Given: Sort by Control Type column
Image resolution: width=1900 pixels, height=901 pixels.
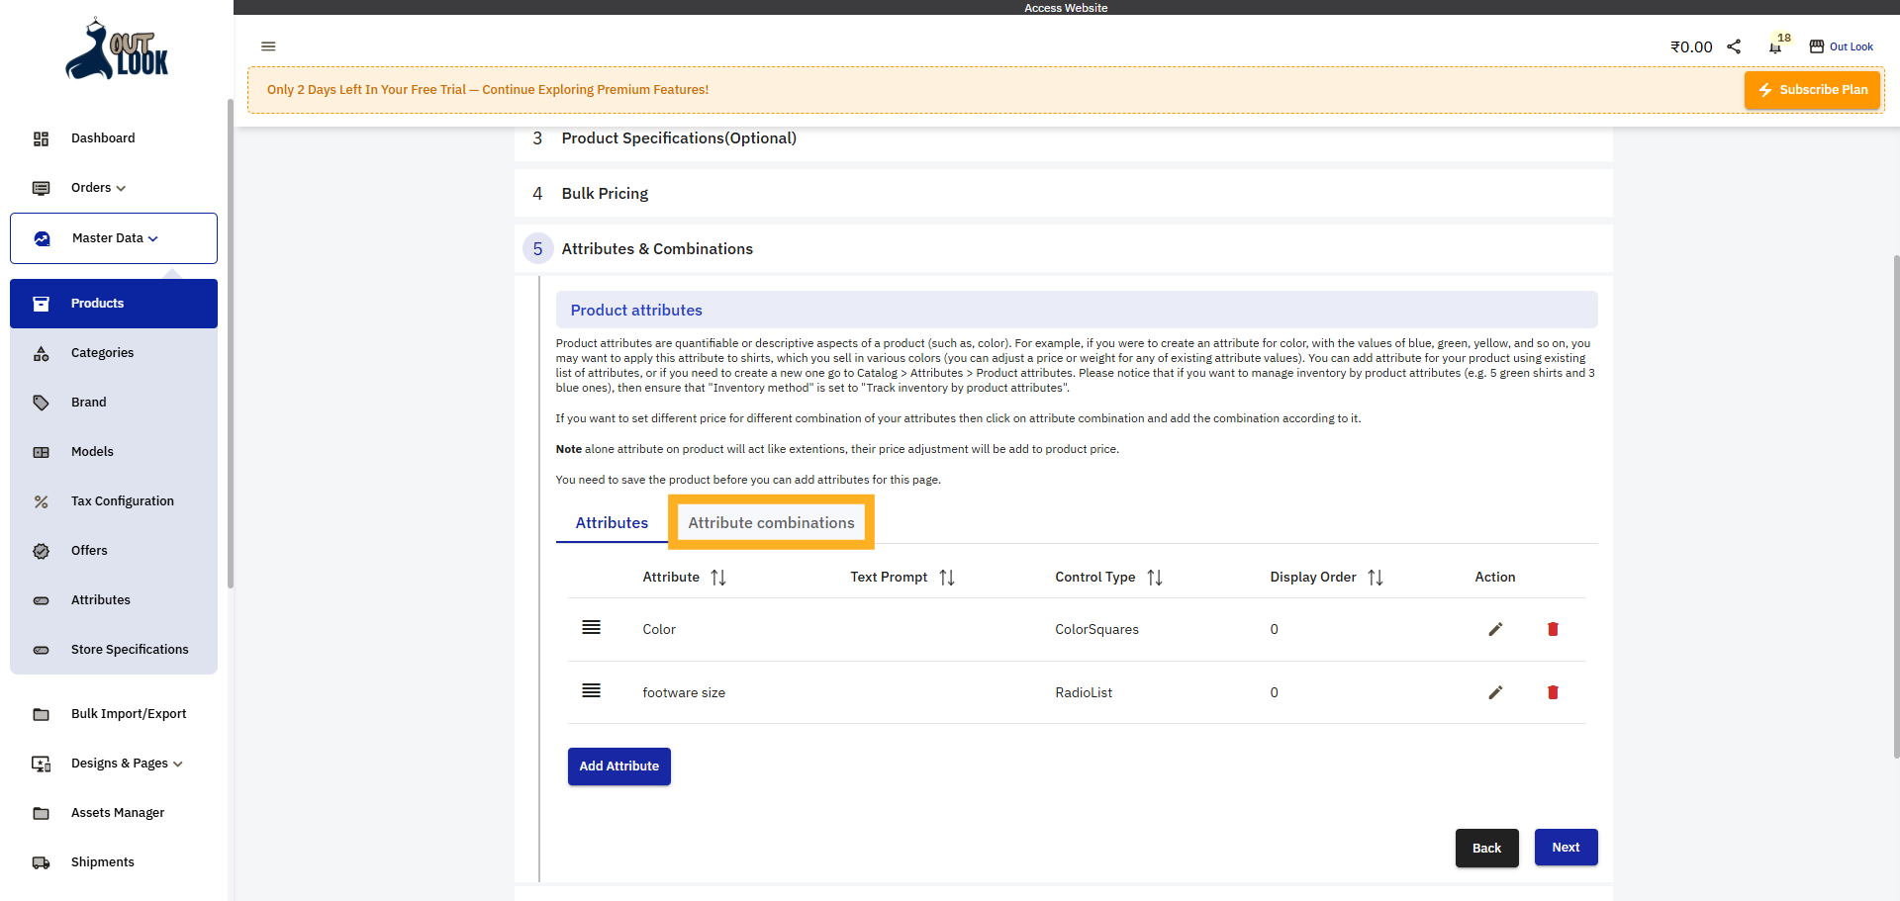Looking at the screenshot, I should pyautogui.click(x=1155, y=578).
